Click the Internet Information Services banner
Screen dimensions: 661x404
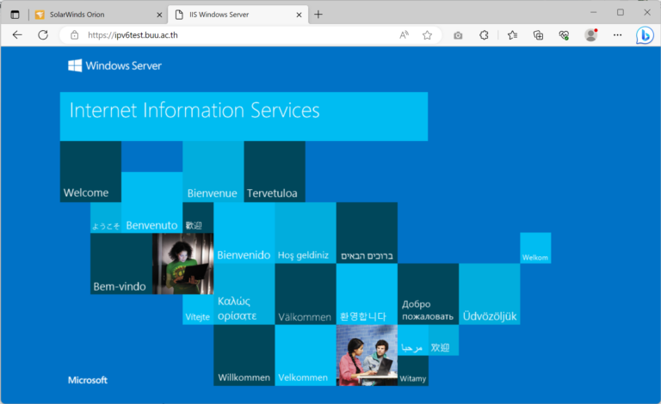click(244, 116)
